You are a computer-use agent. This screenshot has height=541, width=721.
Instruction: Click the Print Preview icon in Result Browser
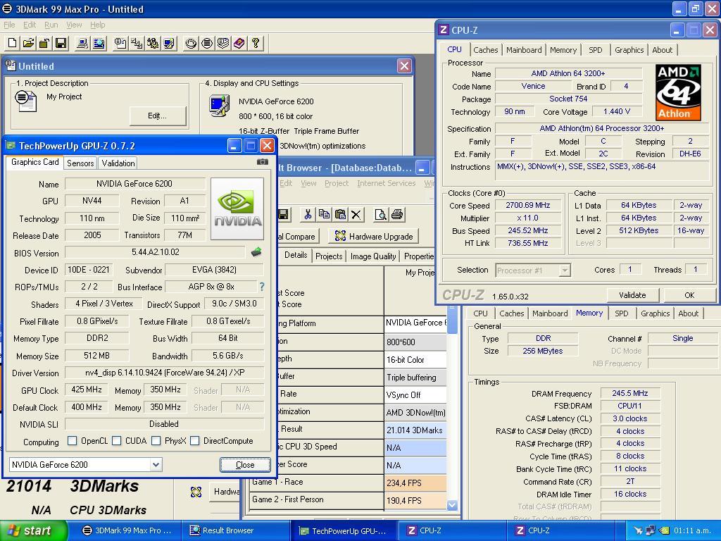(381, 214)
